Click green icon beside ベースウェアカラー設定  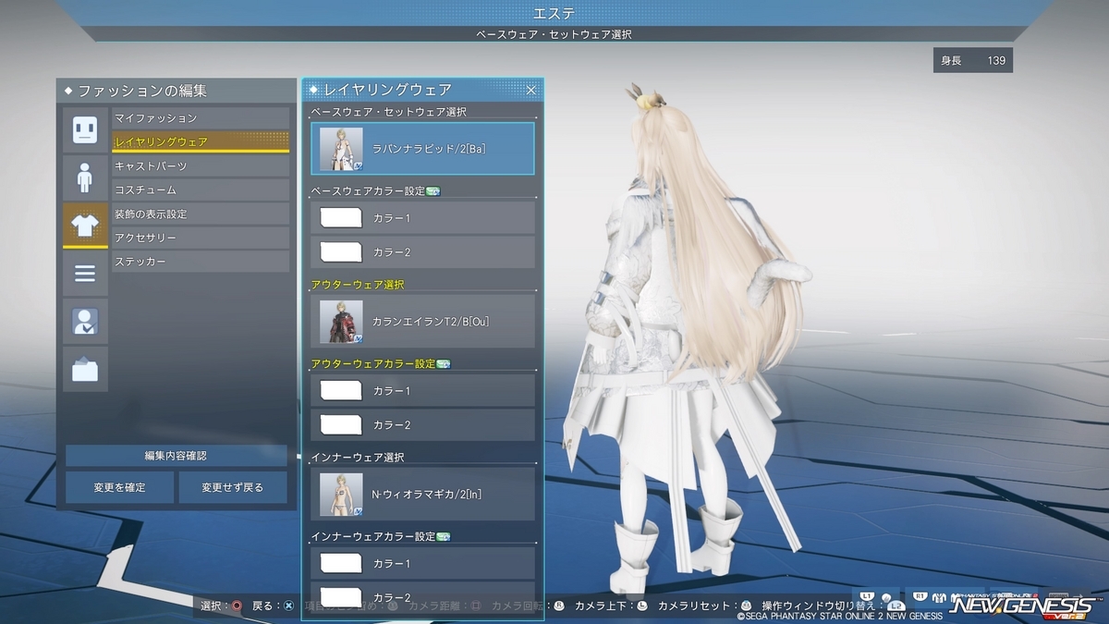click(433, 191)
